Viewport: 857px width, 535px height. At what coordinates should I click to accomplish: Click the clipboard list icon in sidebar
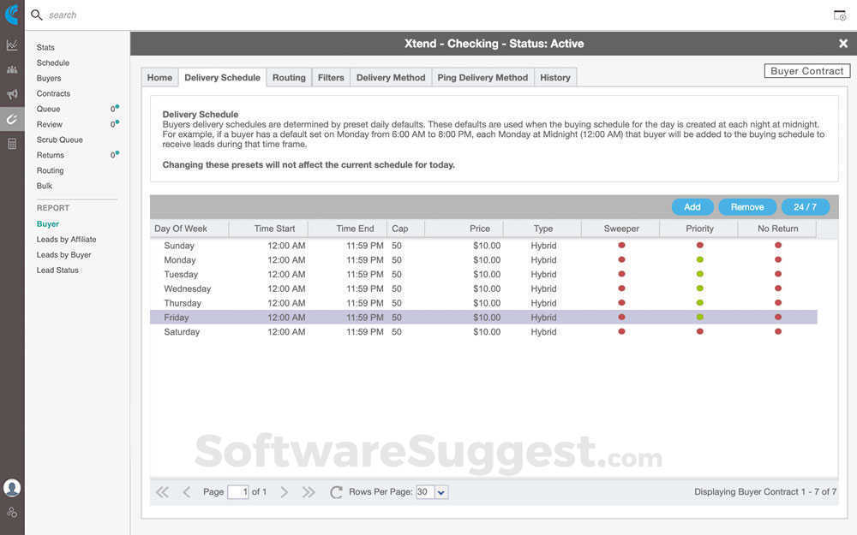coord(12,143)
